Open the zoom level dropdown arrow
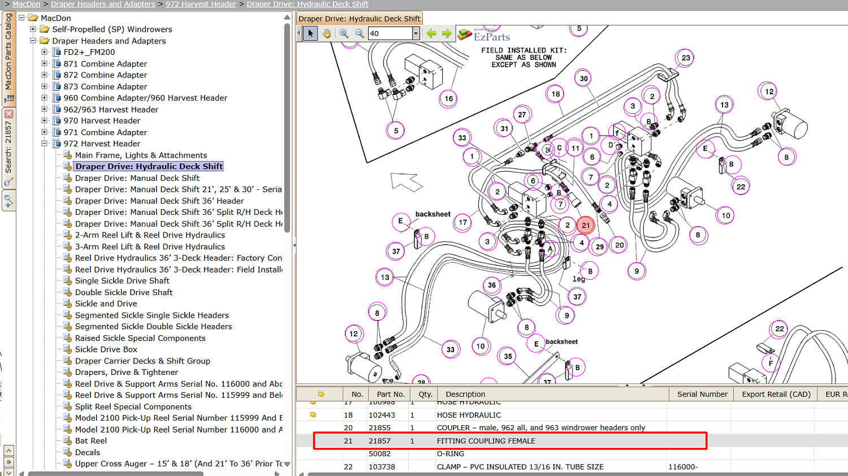848x476 pixels. 416,33
